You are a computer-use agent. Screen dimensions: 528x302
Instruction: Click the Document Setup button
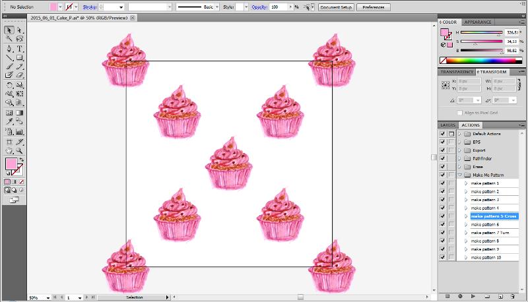pyautogui.click(x=336, y=7)
